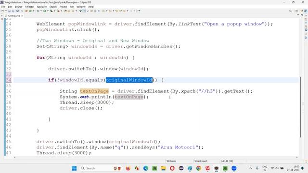Open the Edit menu
Image resolution: width=308 pixels, height=173 pixels.
pos(10,7)
